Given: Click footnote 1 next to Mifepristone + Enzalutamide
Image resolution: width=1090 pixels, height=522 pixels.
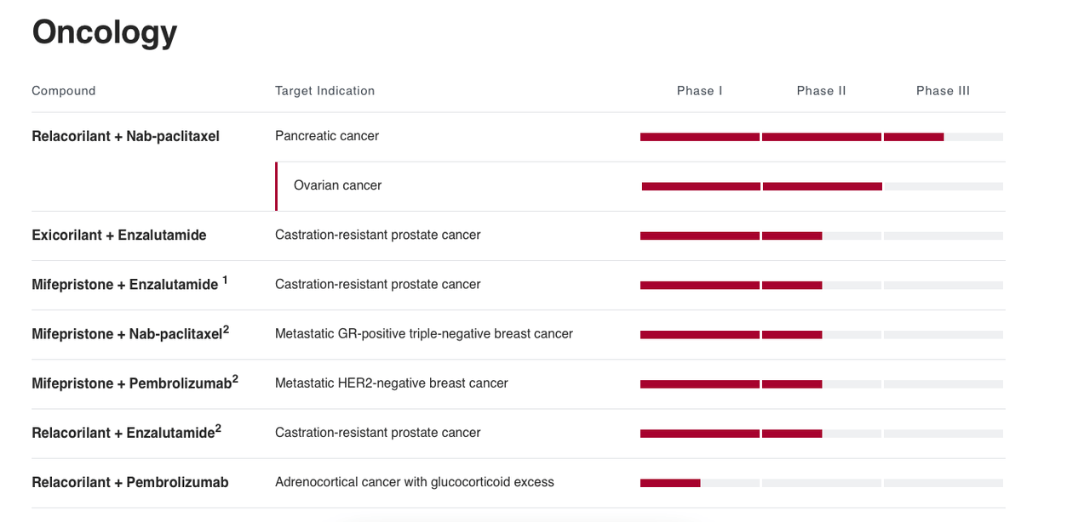Looking at the screenshot, I should pos(225,280).
